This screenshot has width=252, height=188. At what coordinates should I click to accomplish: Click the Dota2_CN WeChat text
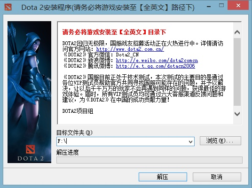[127, 55]
